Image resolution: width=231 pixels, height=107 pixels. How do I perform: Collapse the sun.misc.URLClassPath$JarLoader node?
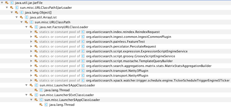tap(7, 7)
